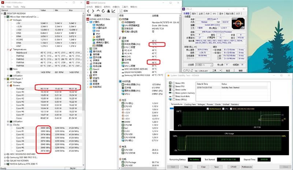Open the CPU-Z 工具 dropdown arrow
This screenshot has width=293, height=170.
220,70
